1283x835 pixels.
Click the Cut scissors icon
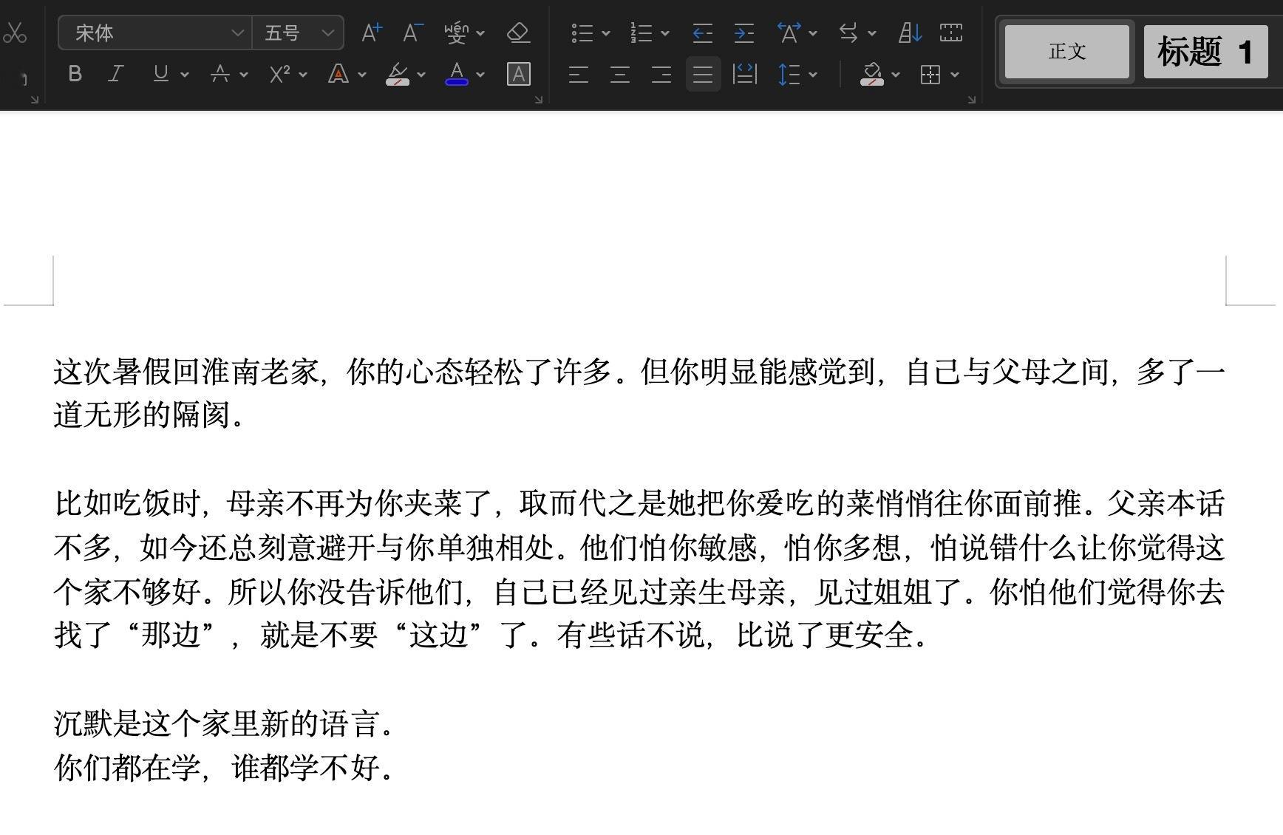click(x=14, y=33)
